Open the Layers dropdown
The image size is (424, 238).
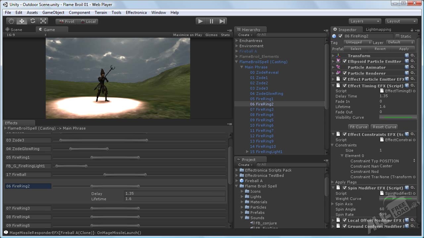click(x=364, y=21)
